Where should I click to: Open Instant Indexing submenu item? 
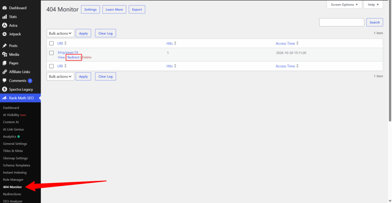coord(15,172)
